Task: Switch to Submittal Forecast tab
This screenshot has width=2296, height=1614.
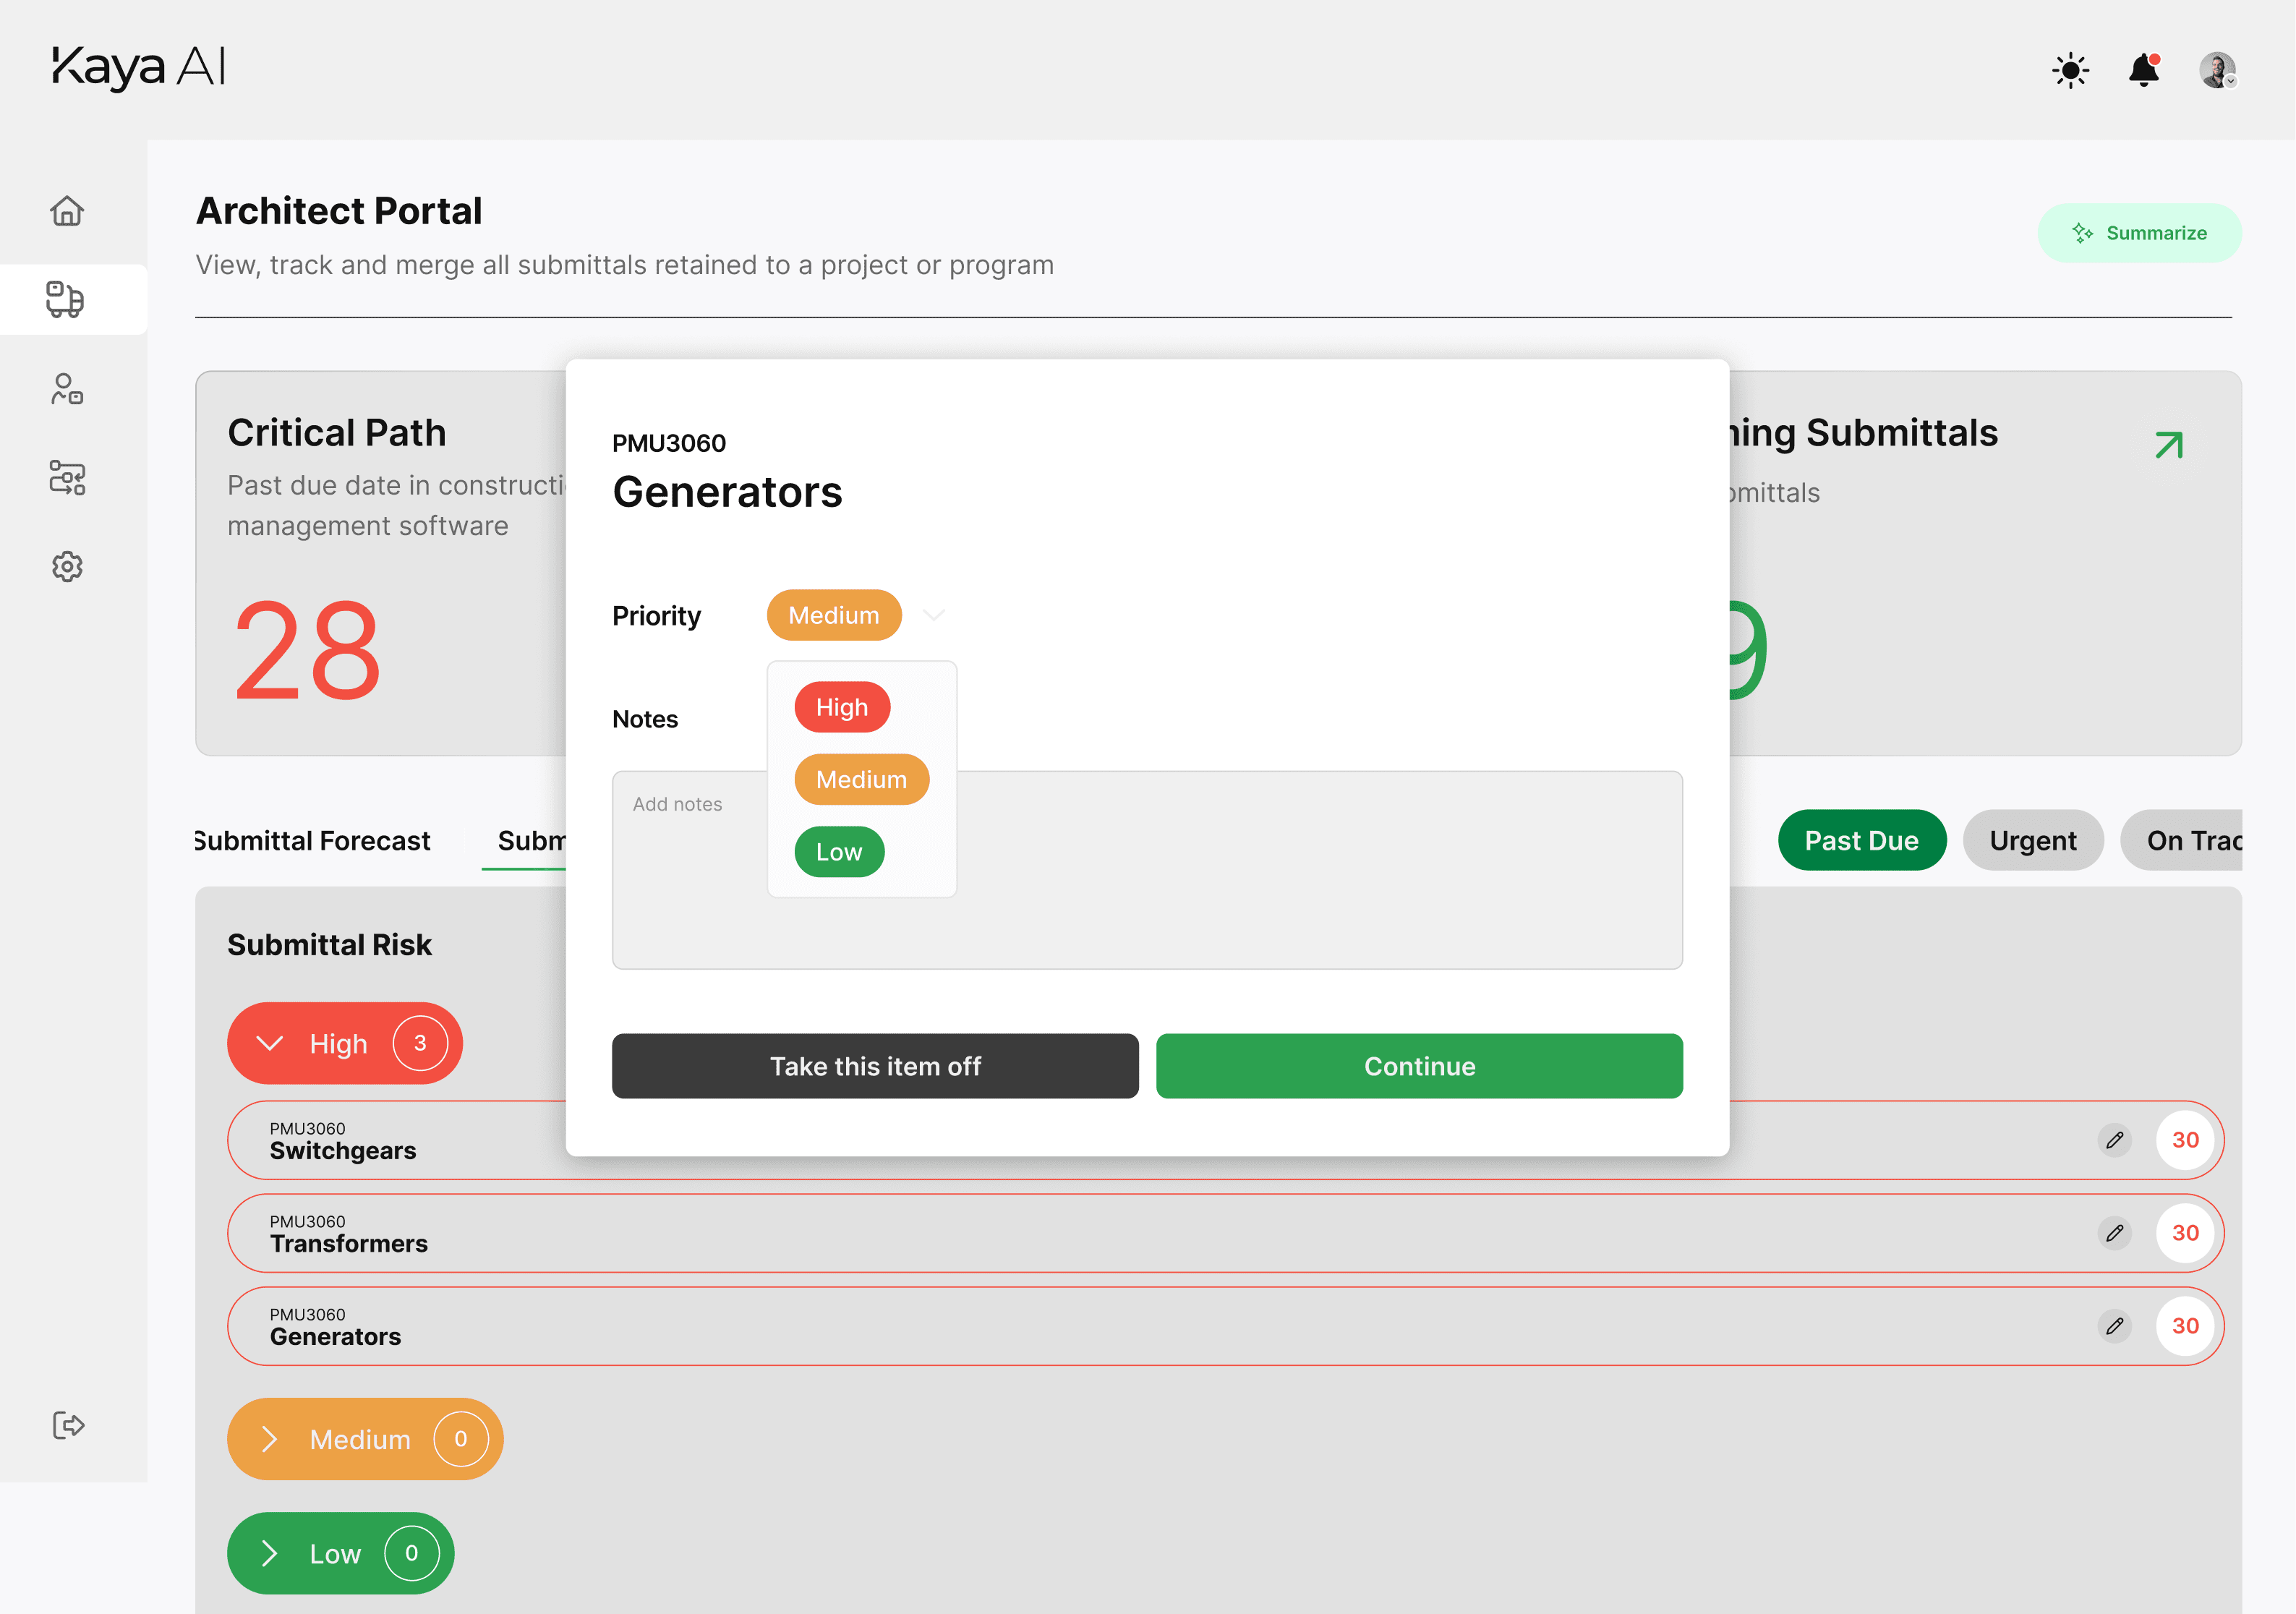Action: point(313,840)
